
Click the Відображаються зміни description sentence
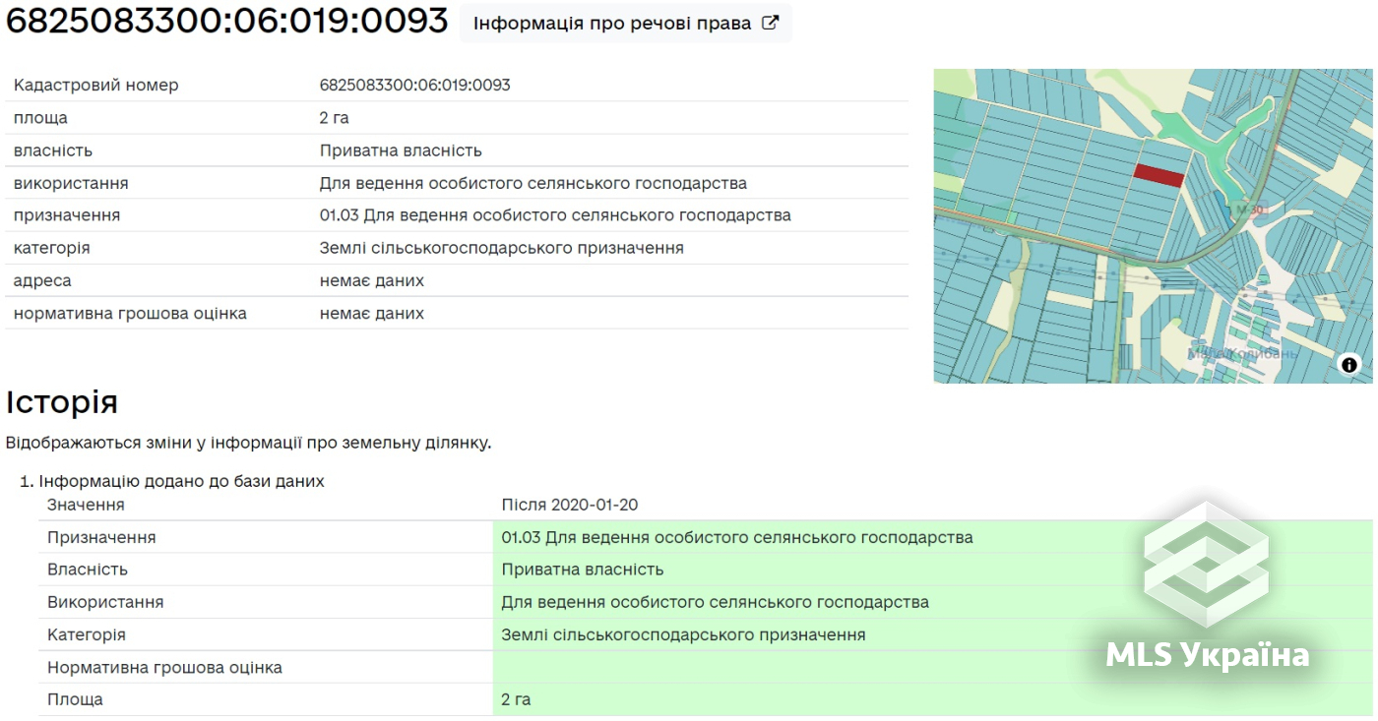click(x=248, y=443)
